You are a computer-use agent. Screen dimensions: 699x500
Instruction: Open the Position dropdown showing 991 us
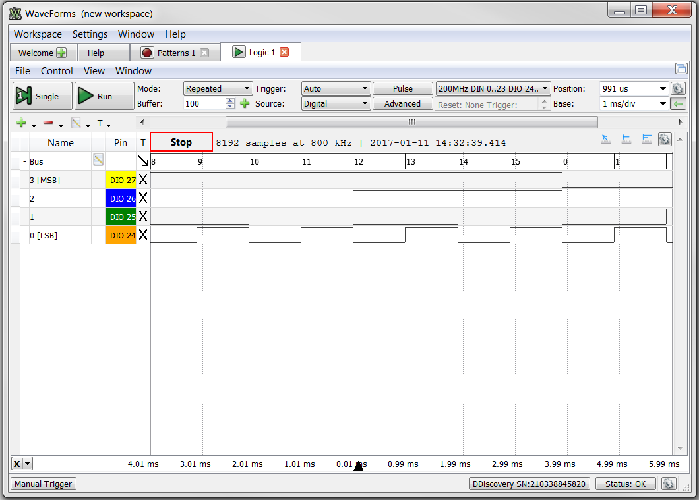coord(634,88)
